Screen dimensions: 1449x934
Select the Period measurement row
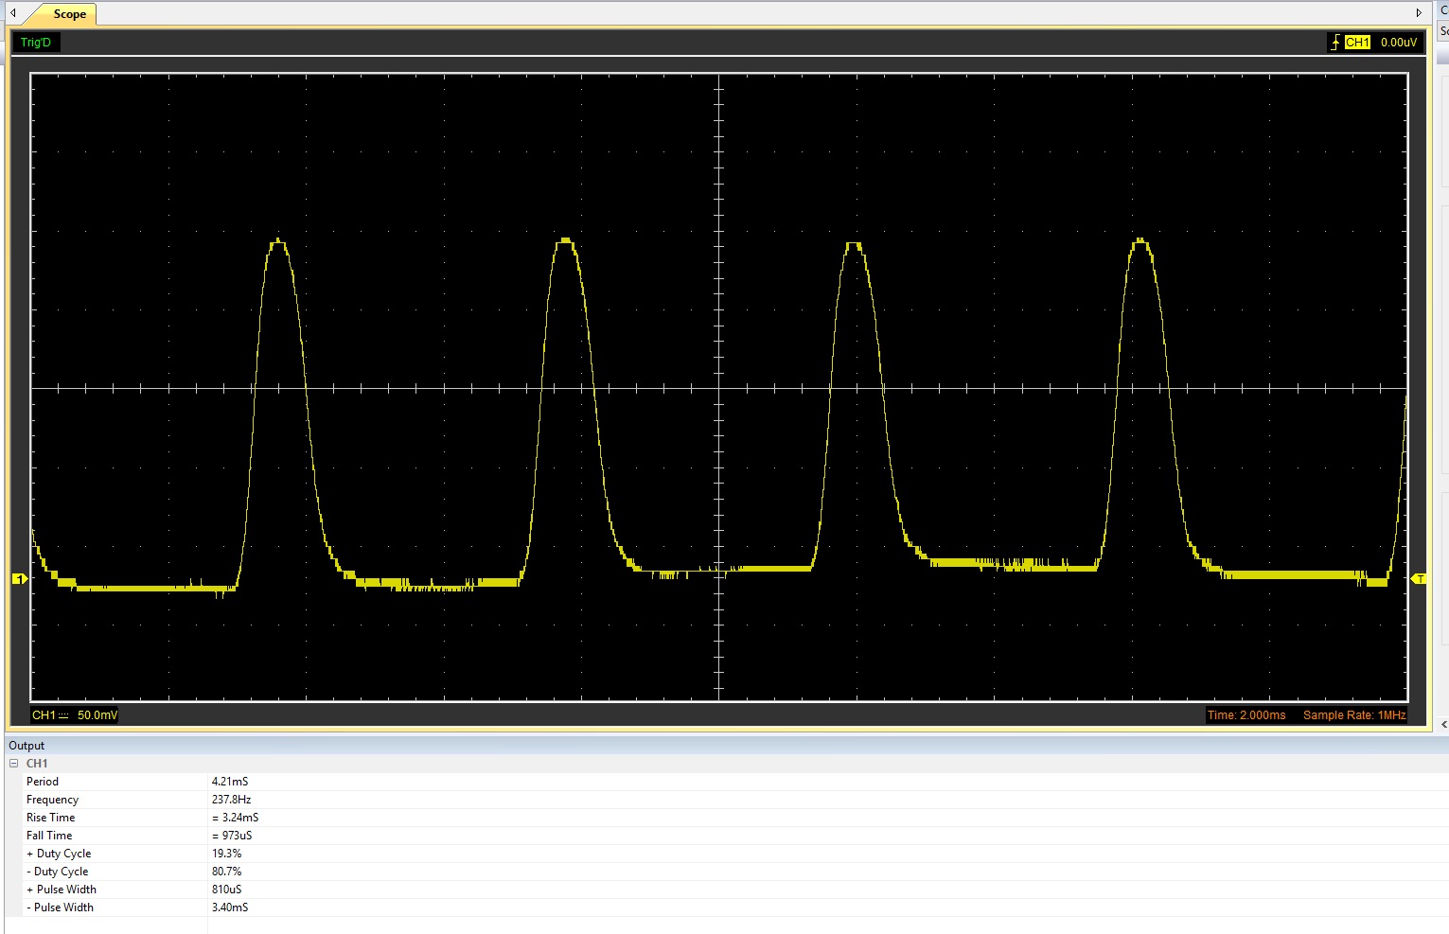(43, 782)
